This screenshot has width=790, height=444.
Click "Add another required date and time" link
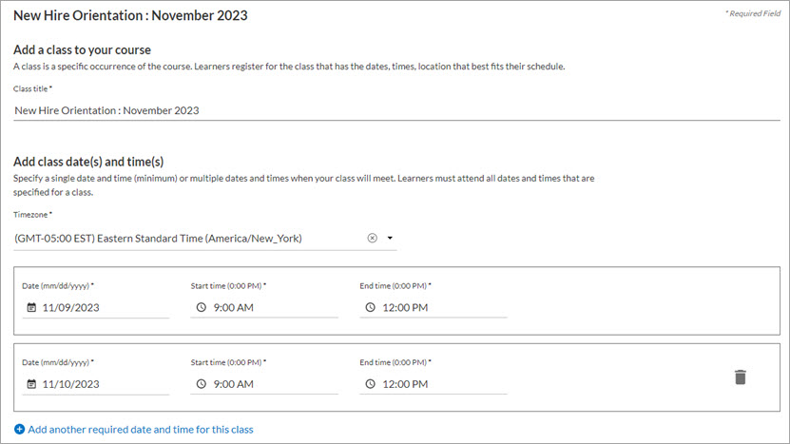pyautogui.click(x=141, y=430)
